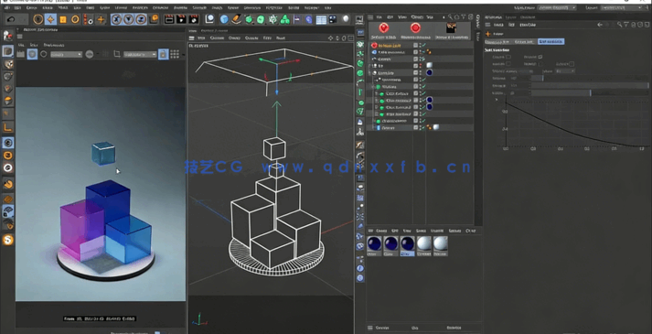Select the Scale tool orange square
The height and width of the screenshot is (334, 652).
point(63,19)
